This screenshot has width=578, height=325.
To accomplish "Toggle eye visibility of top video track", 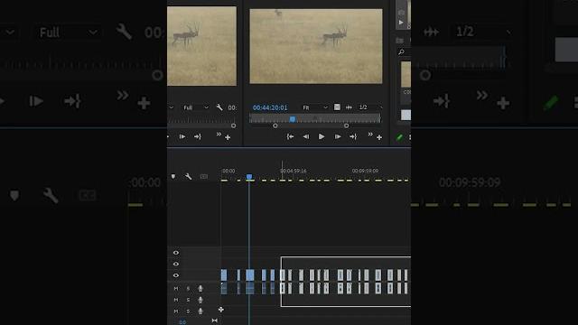I will (x=176, y=253).
